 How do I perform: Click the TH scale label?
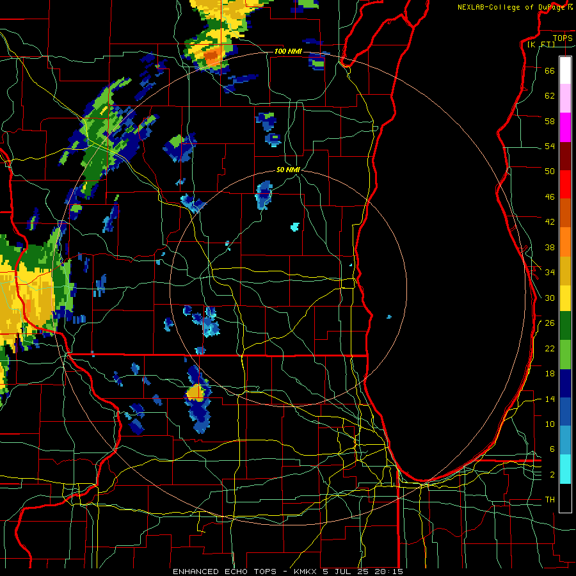(x=550, y=500)
